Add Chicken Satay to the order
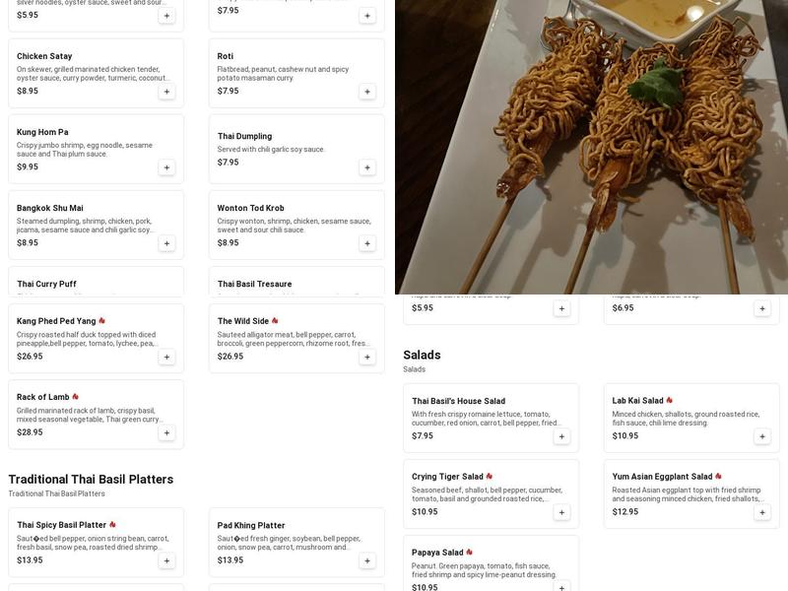 click(x=166, y=92)
